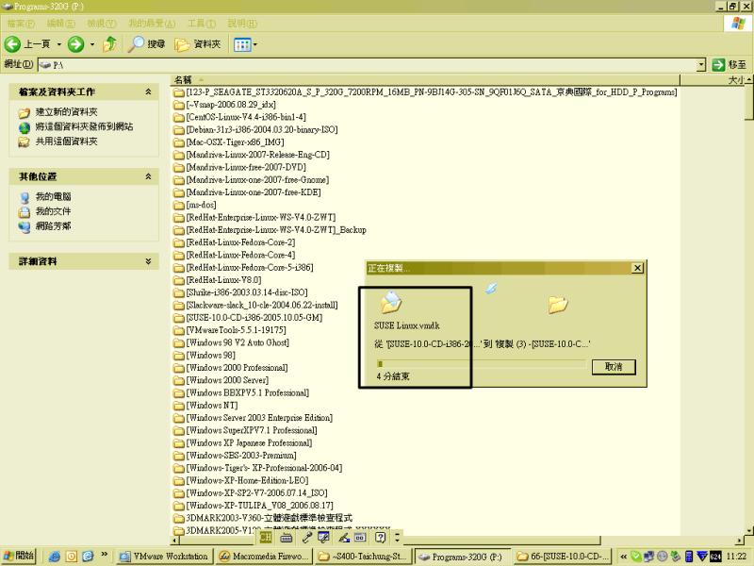This screenshot has width=754, height=566.
Task: Switch to ~S400-Taichung-St taskbar button
Action: tap(363, 557)
